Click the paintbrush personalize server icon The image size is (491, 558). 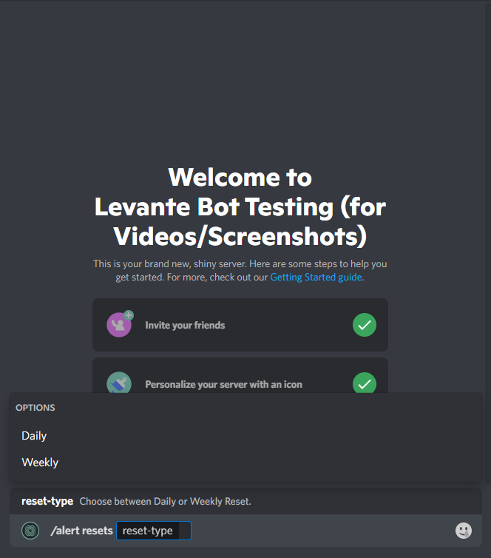point(119,383)
